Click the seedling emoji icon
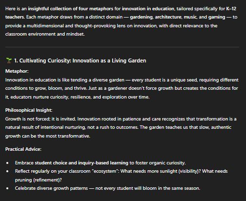 [9, 60]
